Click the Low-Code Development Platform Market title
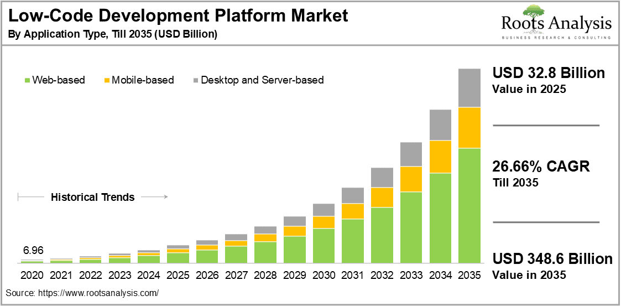621x306 pixels. pos(178,16)
